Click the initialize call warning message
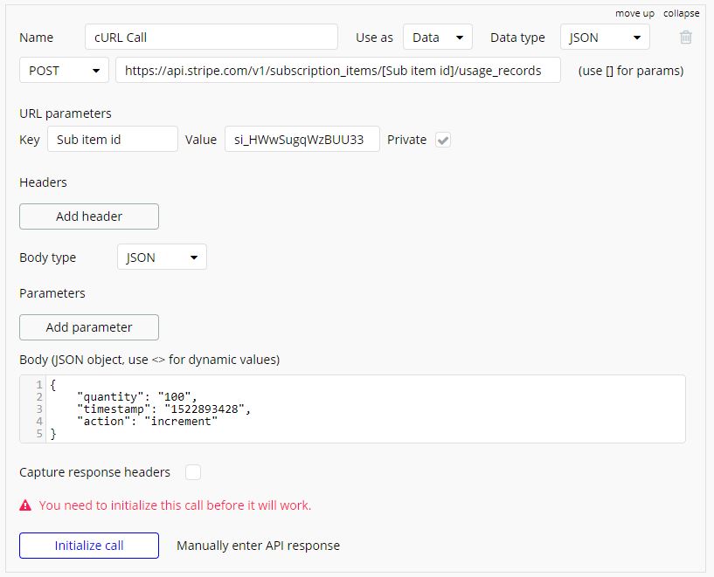The height and width of the screenshot is (577, 714). 176,505
